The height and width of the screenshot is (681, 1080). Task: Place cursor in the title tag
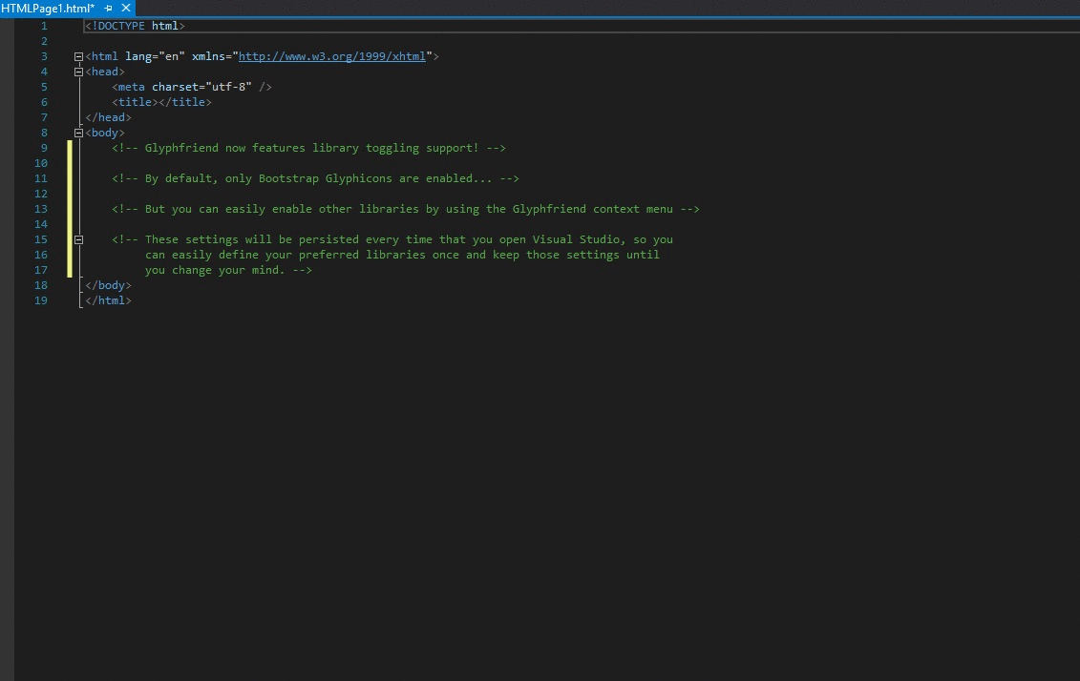[162, 102]
